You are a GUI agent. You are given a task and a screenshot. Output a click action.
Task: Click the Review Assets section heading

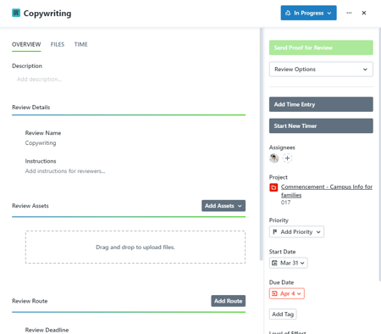(x=30, y=206)
